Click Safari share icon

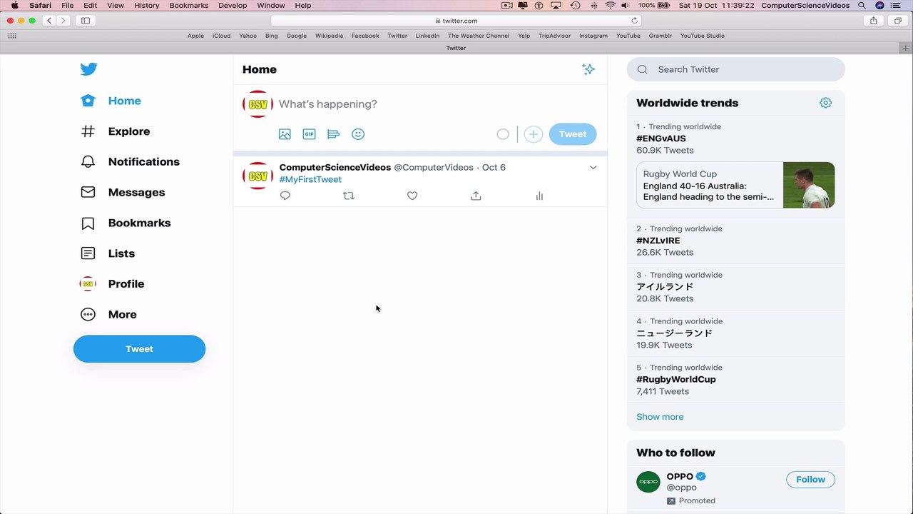[x=873, y=21]
